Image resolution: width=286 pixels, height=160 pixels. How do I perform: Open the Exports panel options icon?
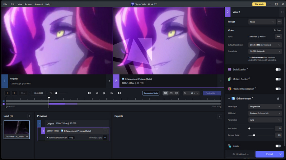tap(220, 116)
